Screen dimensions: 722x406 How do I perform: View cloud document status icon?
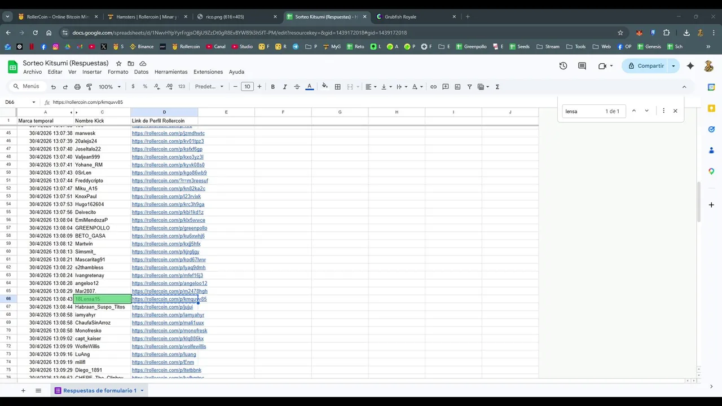point(143,64)
